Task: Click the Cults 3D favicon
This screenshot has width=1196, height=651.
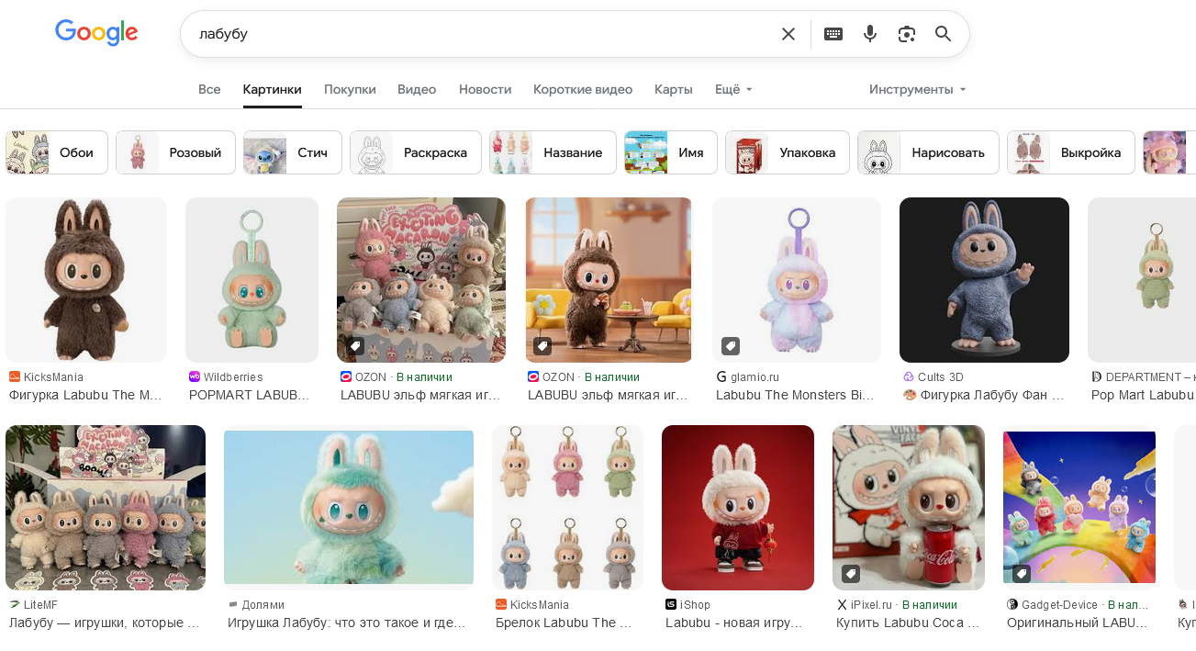Action: tap(909, 377)
